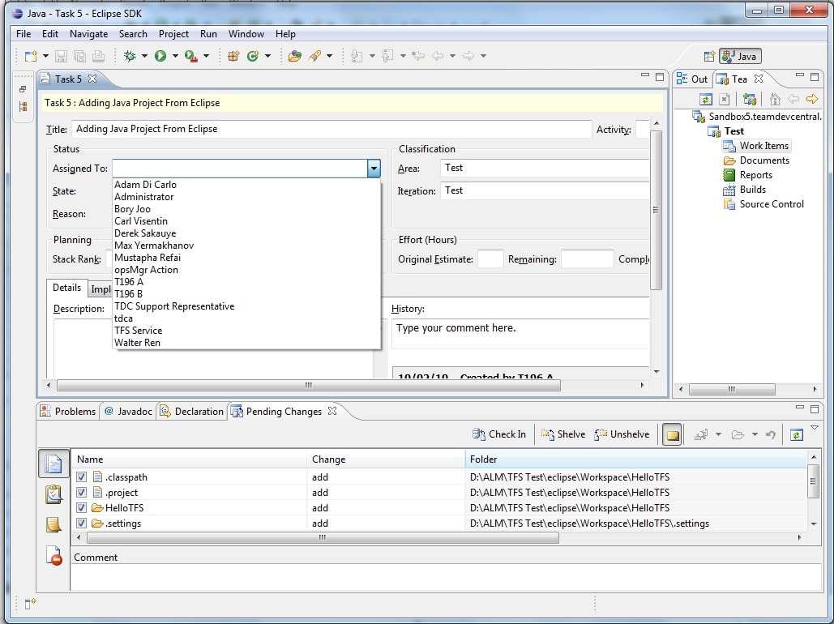
Task: Click the Add server icon in Team Explorer
Action: click(x=750, y=99)
